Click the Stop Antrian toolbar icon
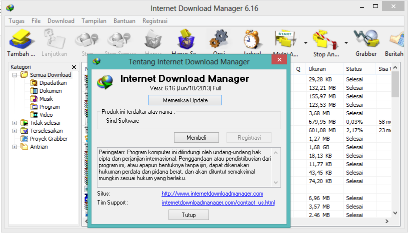This screenshot has height=233, width=408. (x=326, y=40)
